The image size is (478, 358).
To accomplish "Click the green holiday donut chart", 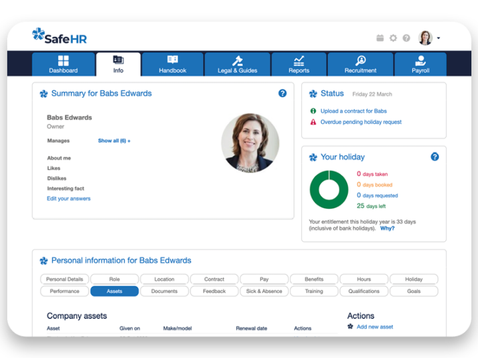I will pyautogui.click(x=329, y=190).
